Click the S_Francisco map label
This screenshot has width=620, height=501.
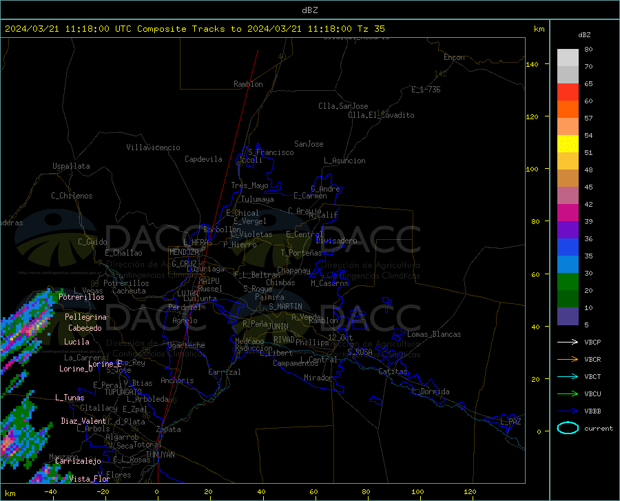point(271,152)
